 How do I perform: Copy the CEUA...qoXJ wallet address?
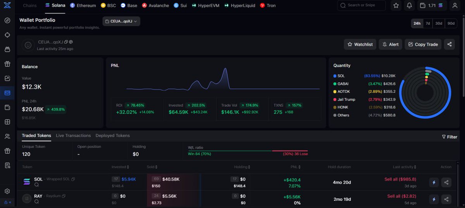[x=66, y=42]
